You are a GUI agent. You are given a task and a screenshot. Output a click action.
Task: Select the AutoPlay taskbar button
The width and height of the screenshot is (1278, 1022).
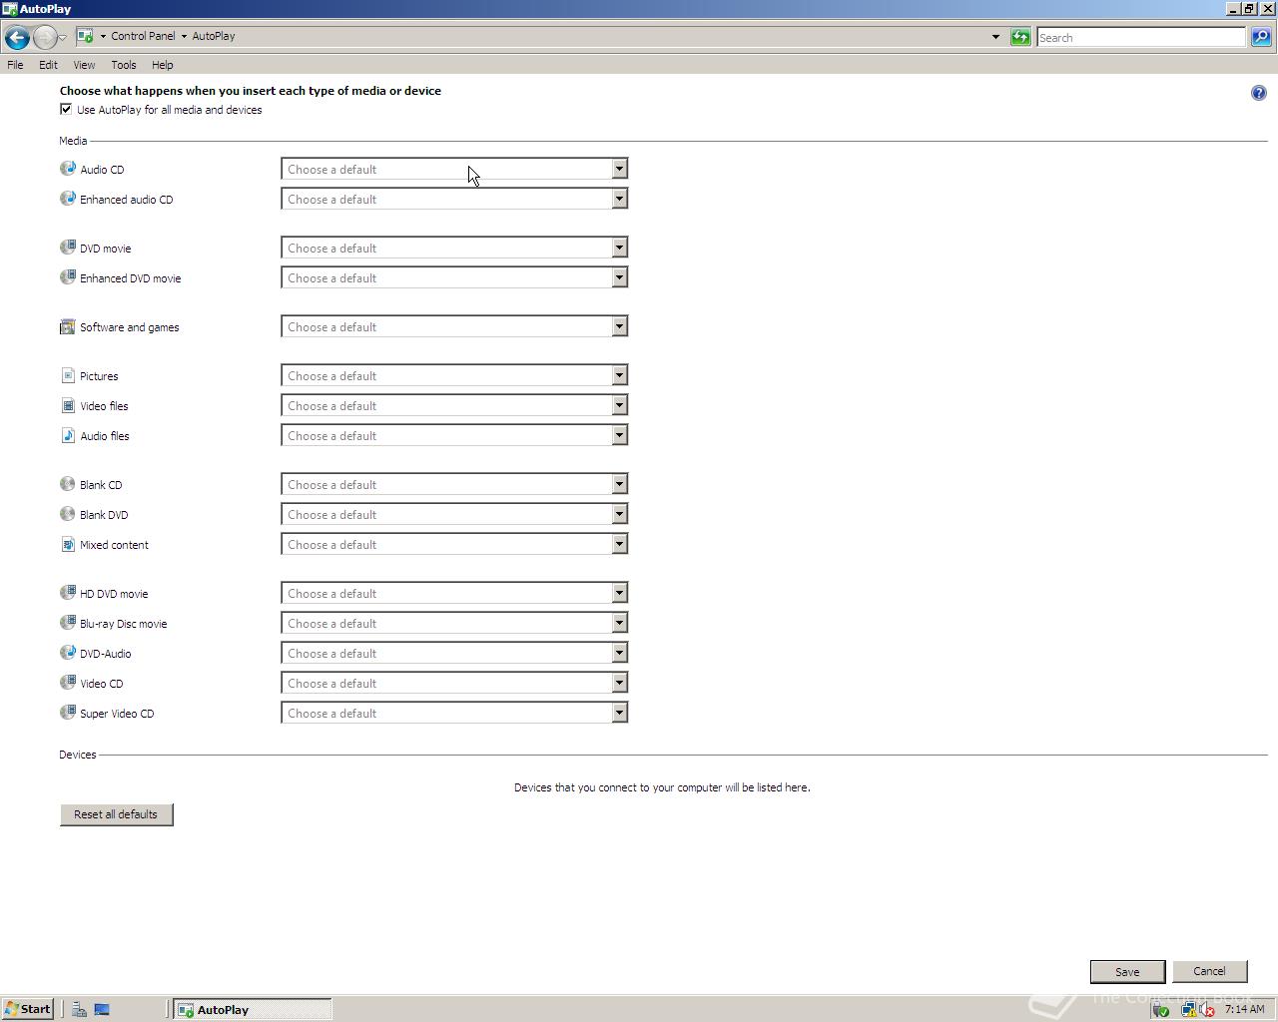[x=253, y=1009]
